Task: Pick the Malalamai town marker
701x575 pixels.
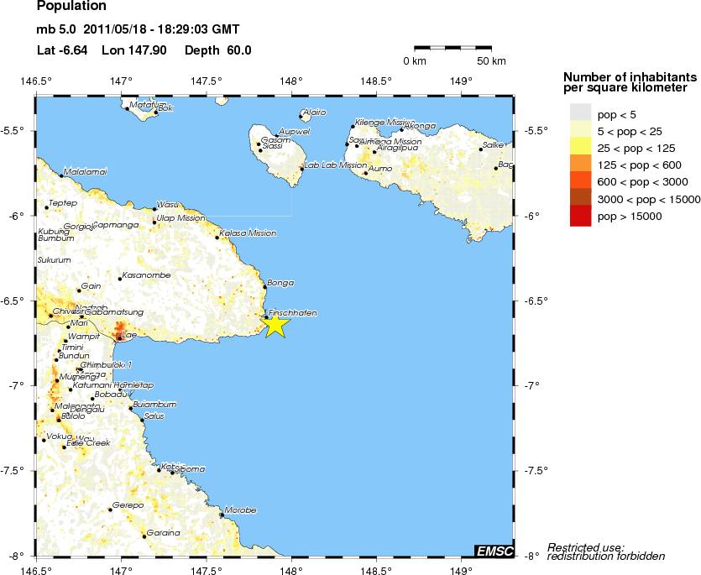Action: pyautogui.click(x=61, y=175)
